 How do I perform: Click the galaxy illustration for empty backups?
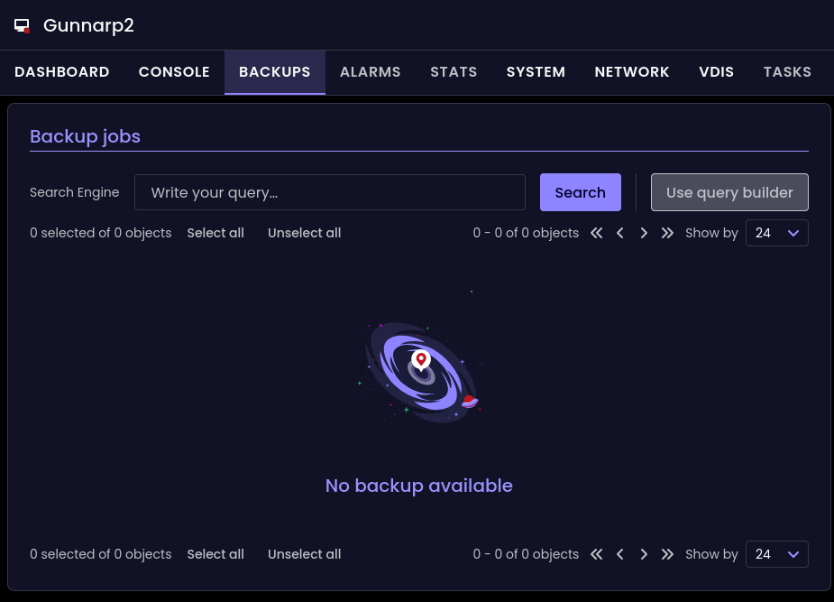(x=419, y=372)
